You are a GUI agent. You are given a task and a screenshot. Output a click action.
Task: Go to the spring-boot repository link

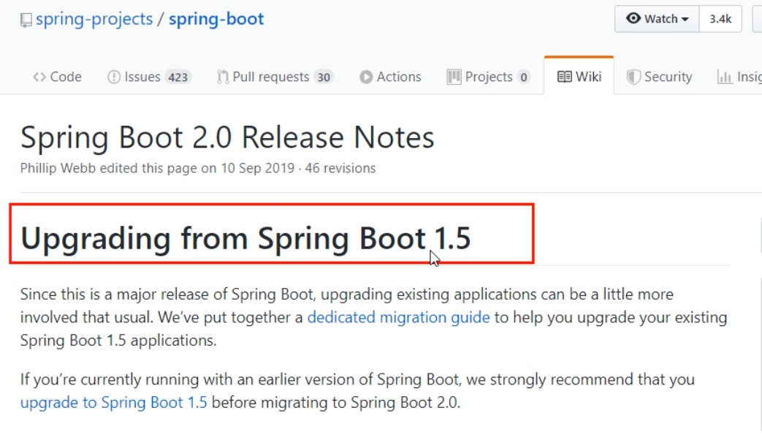216,19
